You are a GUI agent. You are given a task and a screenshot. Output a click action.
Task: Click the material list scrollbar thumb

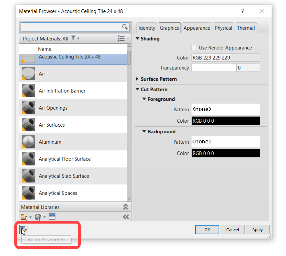coord(129,58)
